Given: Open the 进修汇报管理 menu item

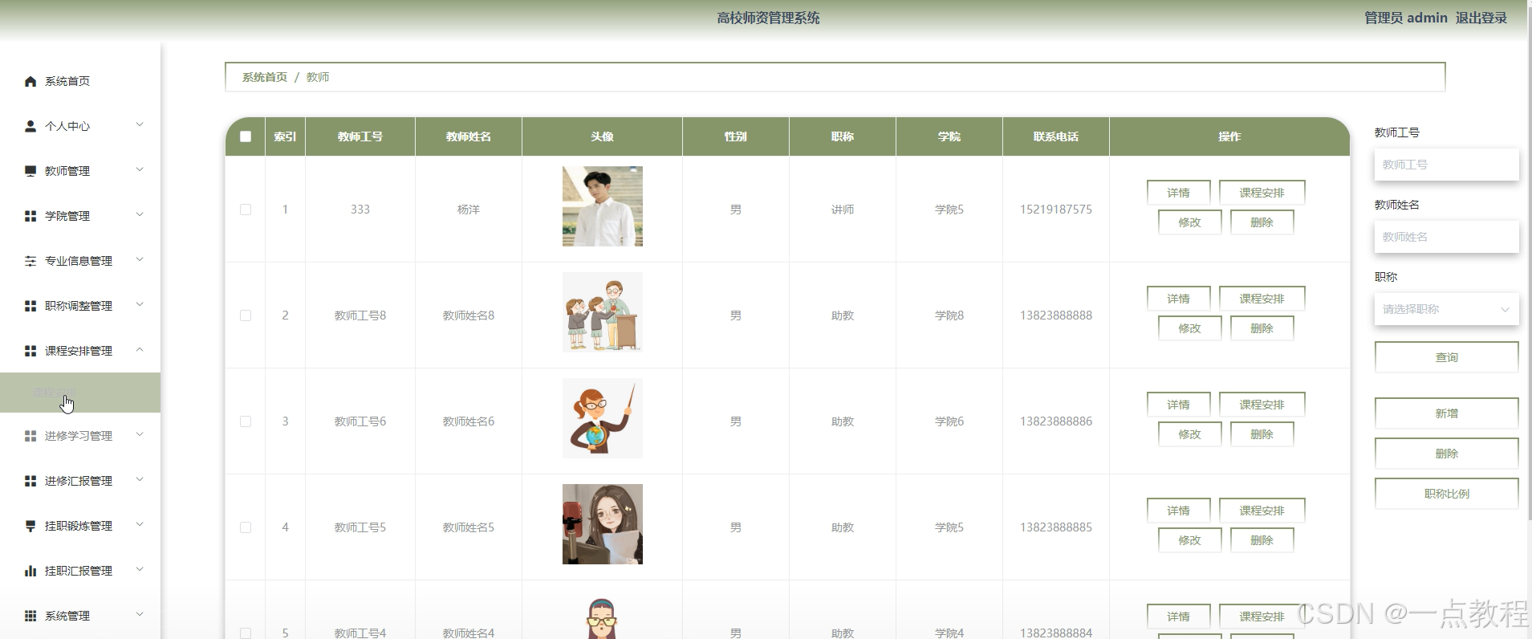Looking at the screenshot, I should point(80,481).
